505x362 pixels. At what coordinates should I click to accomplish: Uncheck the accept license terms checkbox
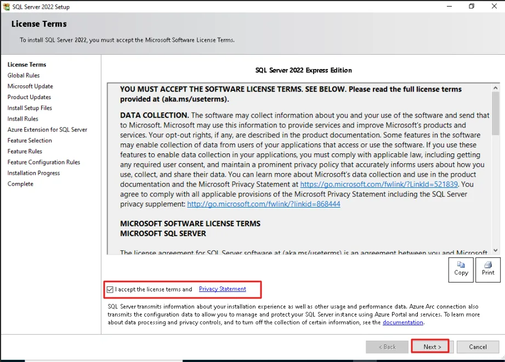110,289
